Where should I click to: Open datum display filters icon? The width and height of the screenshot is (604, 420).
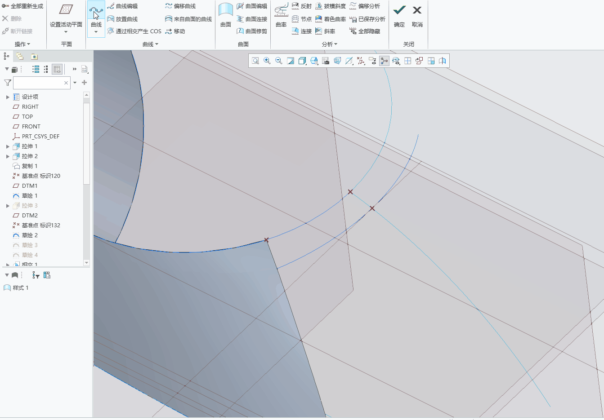coord(361,61)
